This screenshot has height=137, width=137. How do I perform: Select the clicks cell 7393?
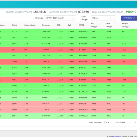pyautogui.click(x=14, y=74)
